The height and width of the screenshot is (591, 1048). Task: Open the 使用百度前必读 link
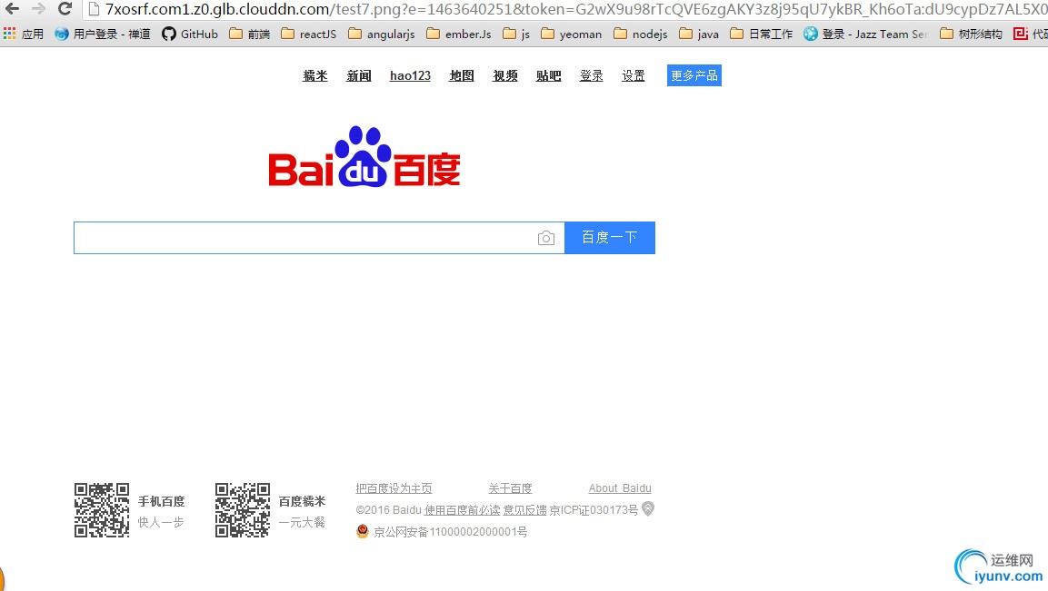coord(462,510)
